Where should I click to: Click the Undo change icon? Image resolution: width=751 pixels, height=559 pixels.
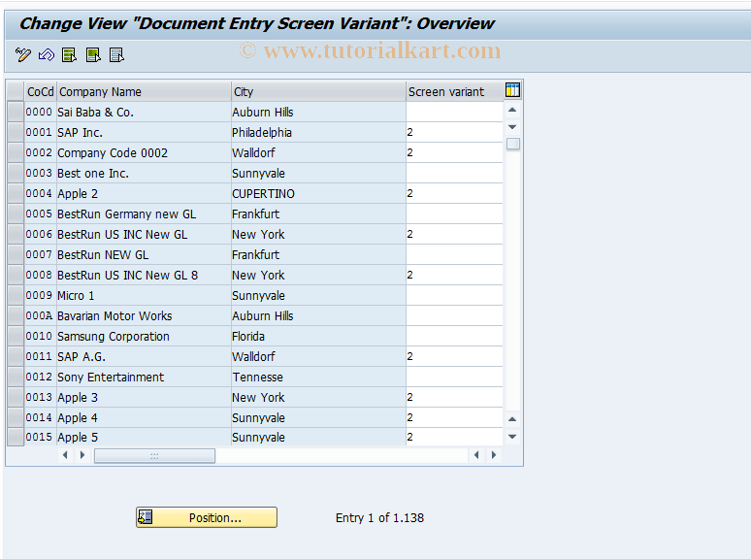[x=46, y=54]
